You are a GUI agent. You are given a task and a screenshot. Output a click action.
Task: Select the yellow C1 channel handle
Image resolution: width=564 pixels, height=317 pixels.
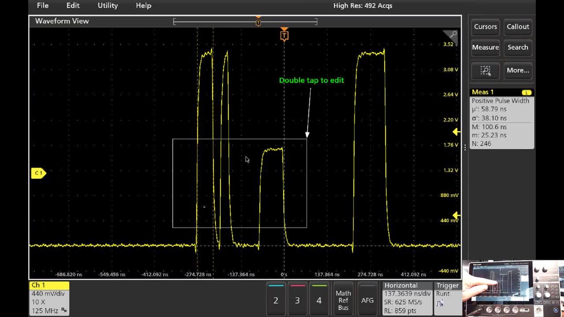[x=38, y=173]
